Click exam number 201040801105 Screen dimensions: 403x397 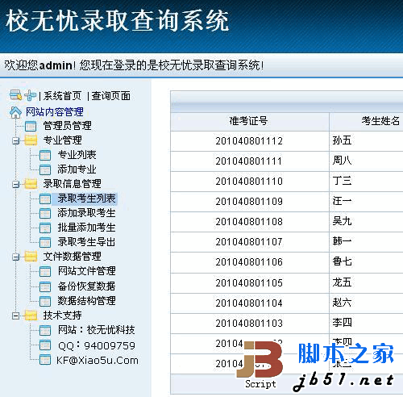(x=249, y=283)
